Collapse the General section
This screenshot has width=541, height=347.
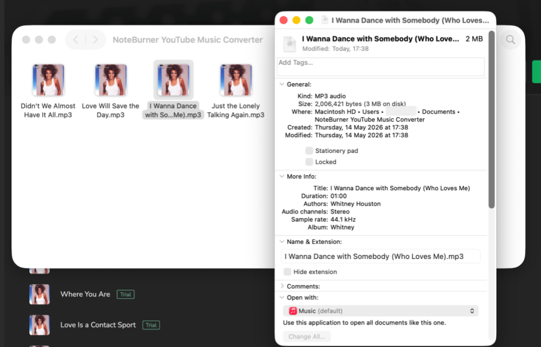[282, 84]
